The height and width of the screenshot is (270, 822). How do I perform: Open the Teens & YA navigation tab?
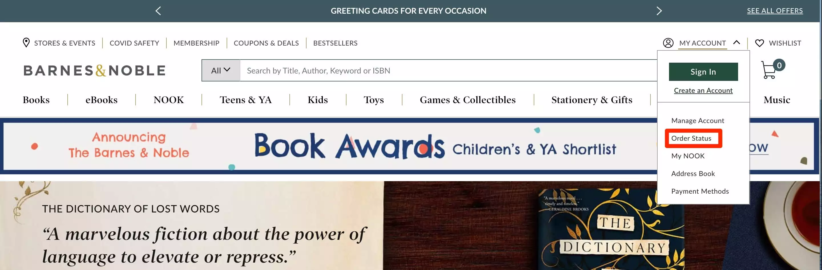[x=245, y=100]
